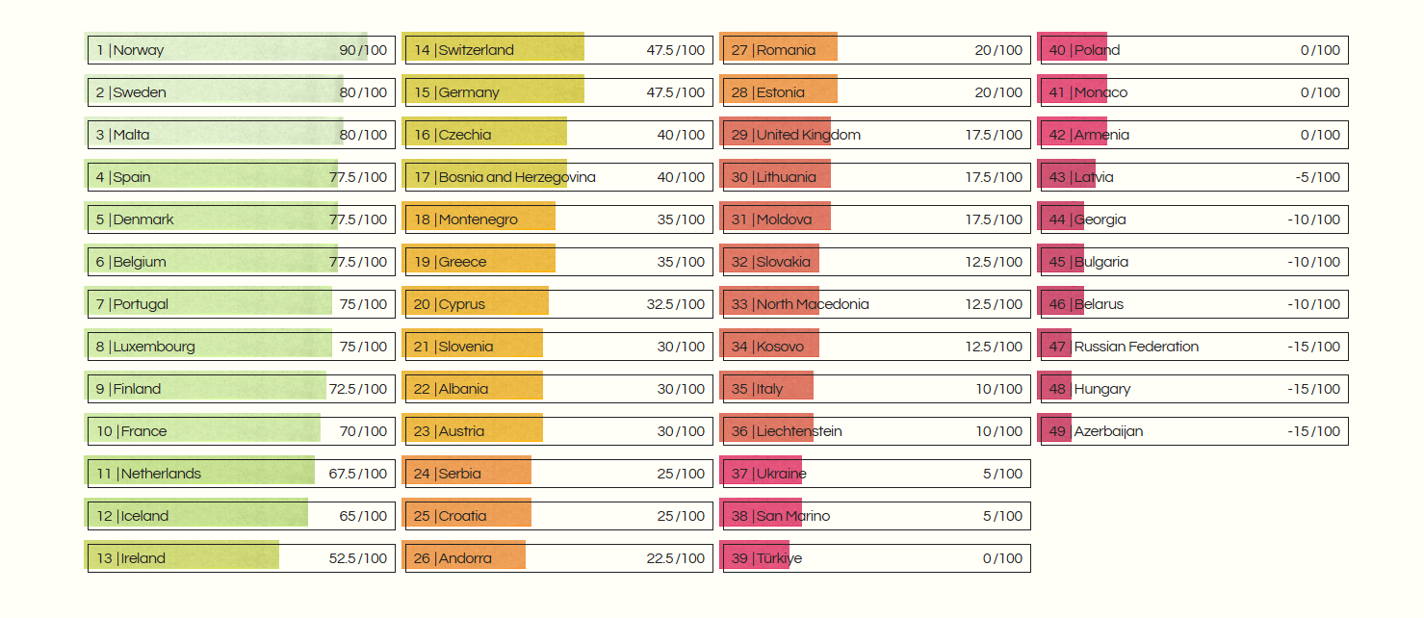Select the Bulgaria entry
The height and width of the screenshot is (618, 1424).
[1195, 262]
